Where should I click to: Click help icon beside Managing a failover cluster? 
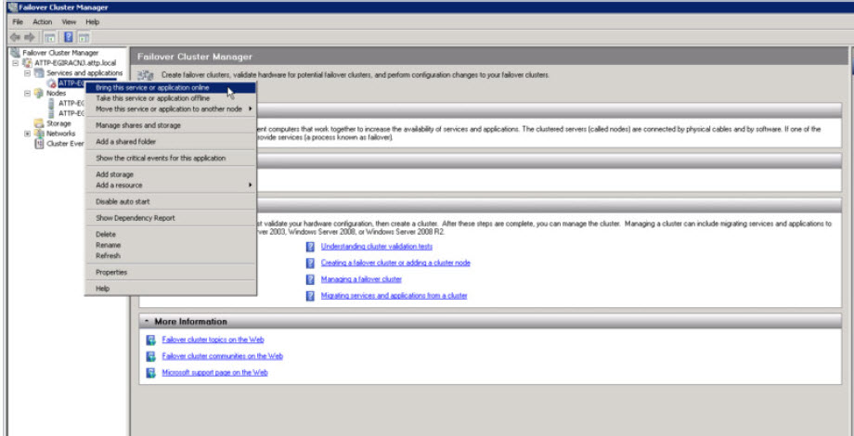click(x=310, y=279)
